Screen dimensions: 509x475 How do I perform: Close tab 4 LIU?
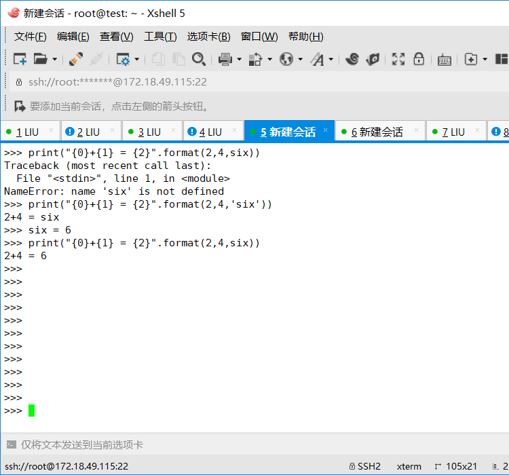[234, 130]
